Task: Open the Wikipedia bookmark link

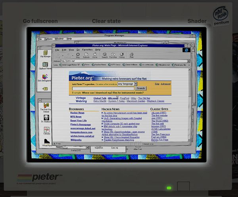Action: click(x=76, y=140)
